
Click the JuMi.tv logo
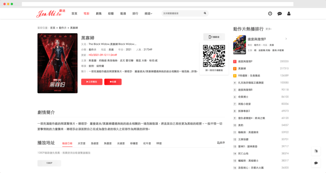pos(51,13)
